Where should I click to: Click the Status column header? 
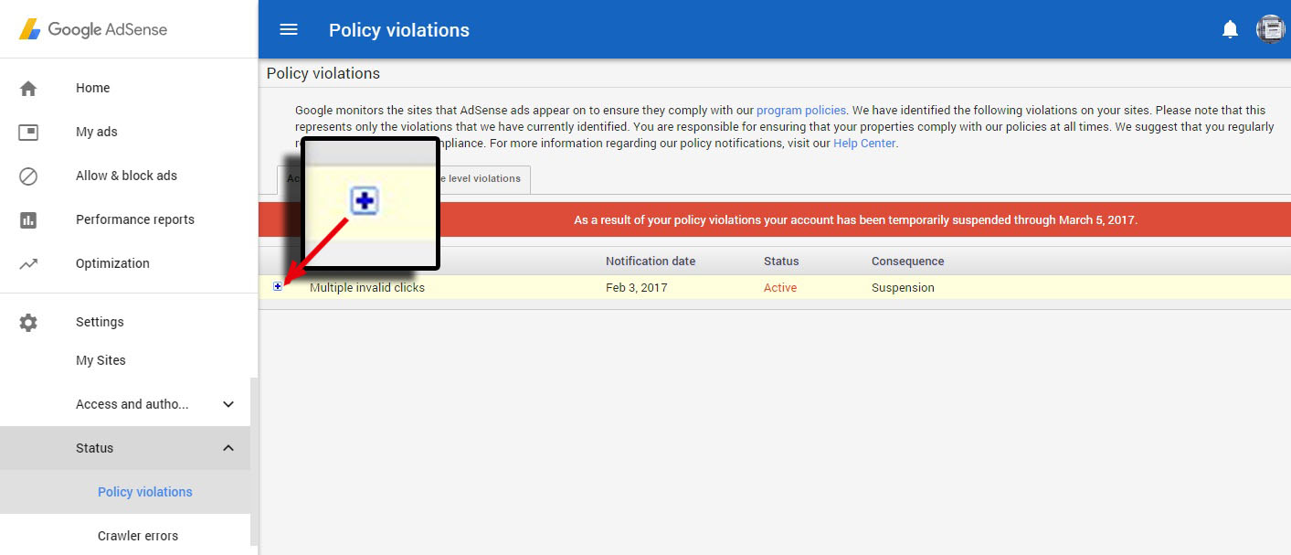[x=781, y=261]
